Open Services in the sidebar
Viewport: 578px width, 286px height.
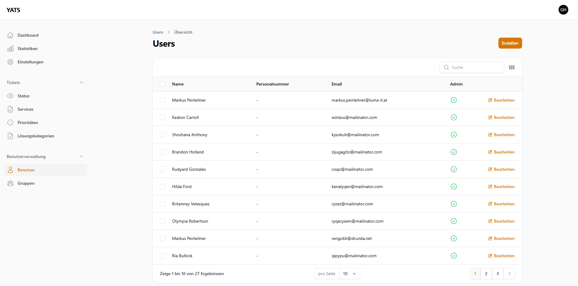[26, 109]
